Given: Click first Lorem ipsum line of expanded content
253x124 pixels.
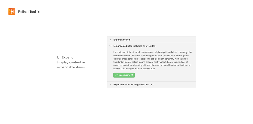Looking at the screenshot, I should pos(153,52).
